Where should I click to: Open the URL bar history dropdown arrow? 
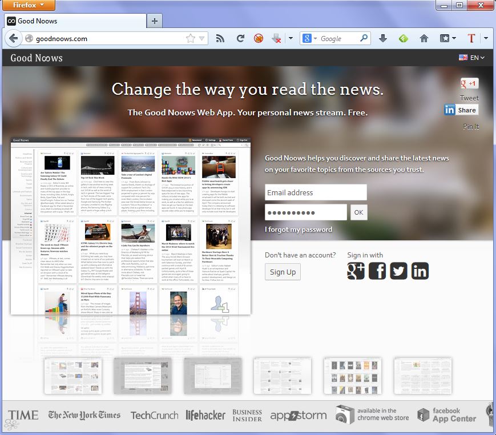[201, 39]
